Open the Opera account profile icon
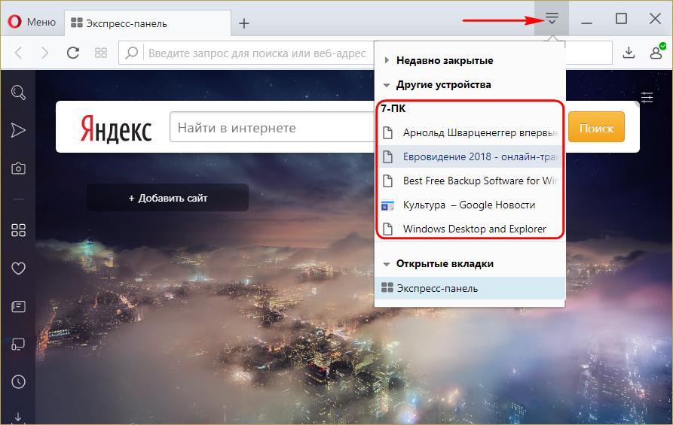This screenshot has height=425, width=673. pos(656,53)
